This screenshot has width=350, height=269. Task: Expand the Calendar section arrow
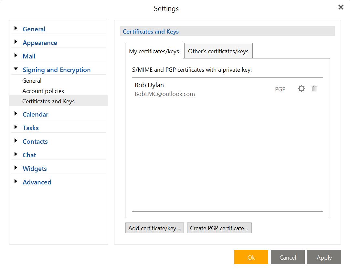[16, 113]
